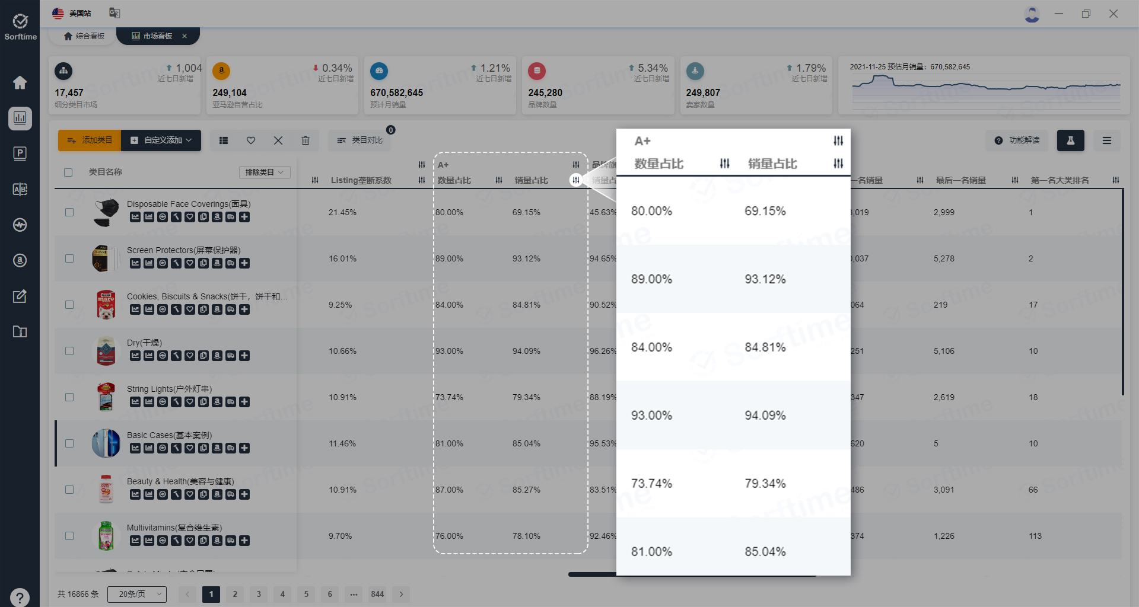Open filter icon for Listing垄断系数 column

[422, 180]
